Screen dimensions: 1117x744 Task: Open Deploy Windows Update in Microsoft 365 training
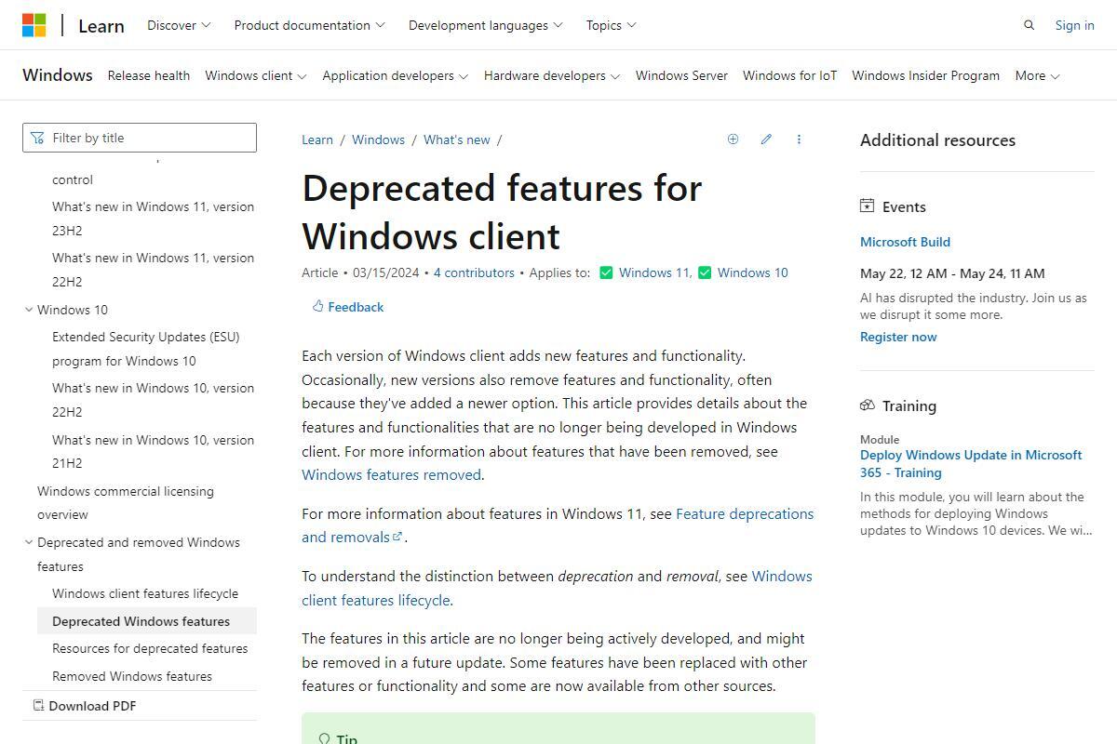(971, 463)
